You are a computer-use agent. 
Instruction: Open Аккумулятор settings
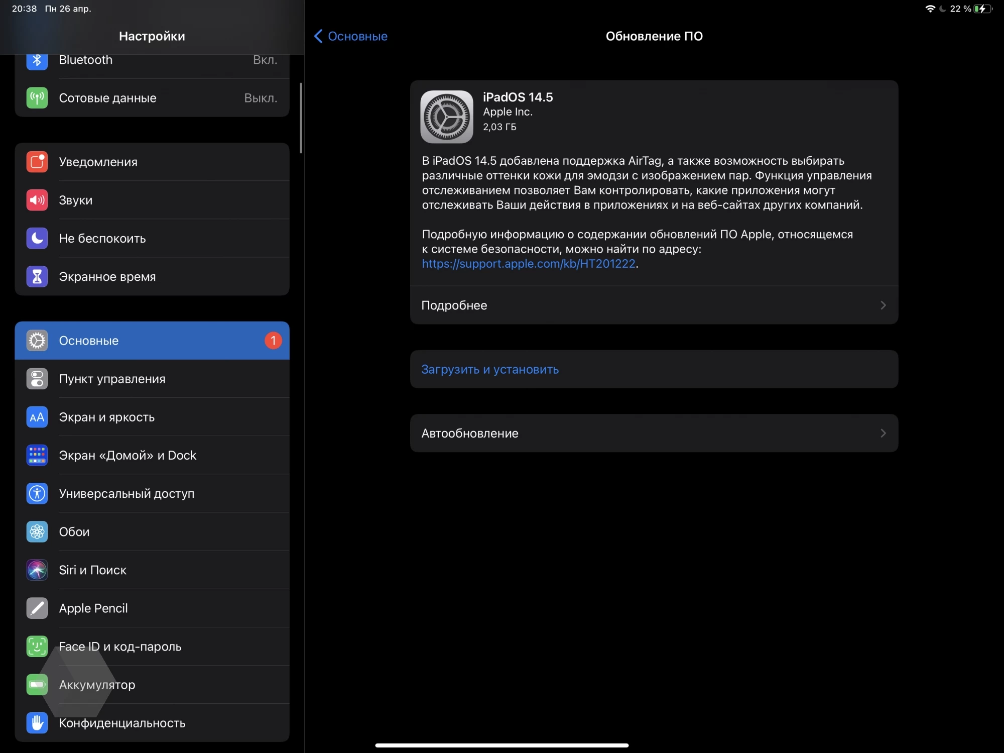coord(152,684)
